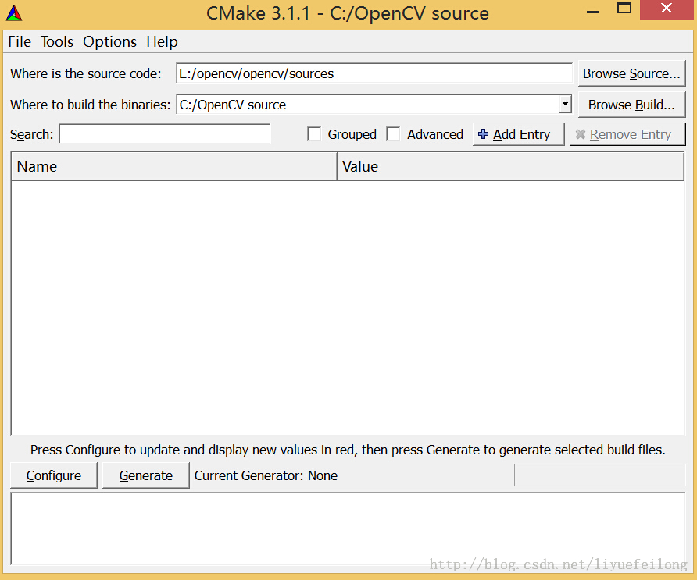Enable the Grouped checkbox

[x=314, y=134]
